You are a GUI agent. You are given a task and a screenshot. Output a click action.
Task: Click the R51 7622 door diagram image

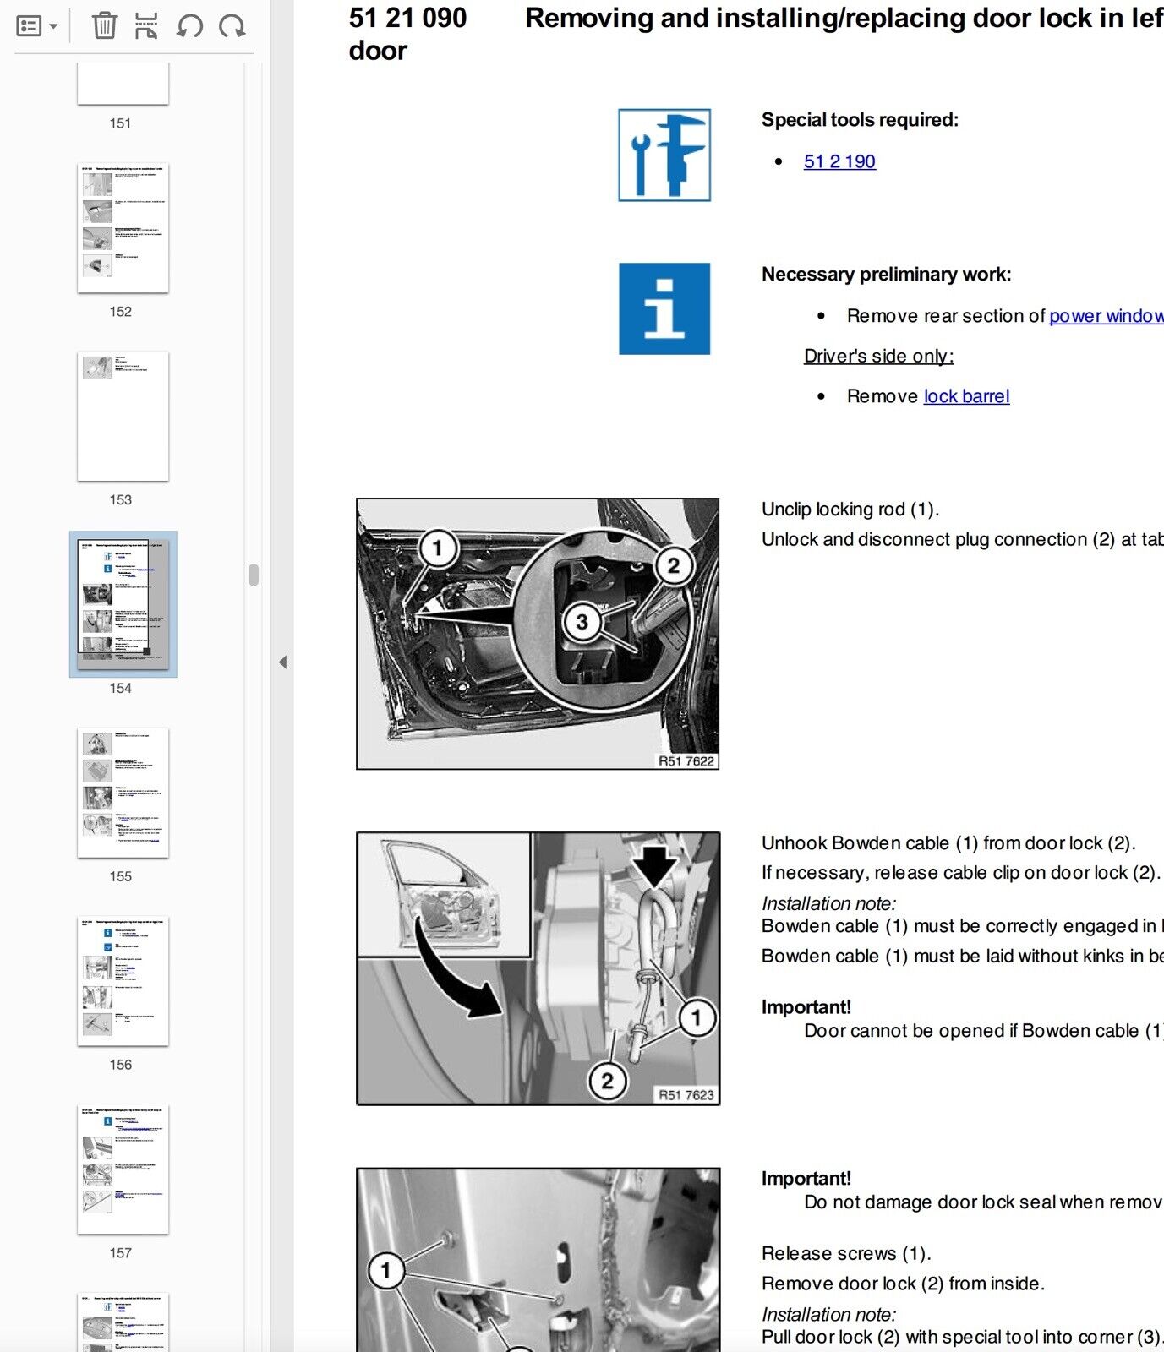pos(538,634)
